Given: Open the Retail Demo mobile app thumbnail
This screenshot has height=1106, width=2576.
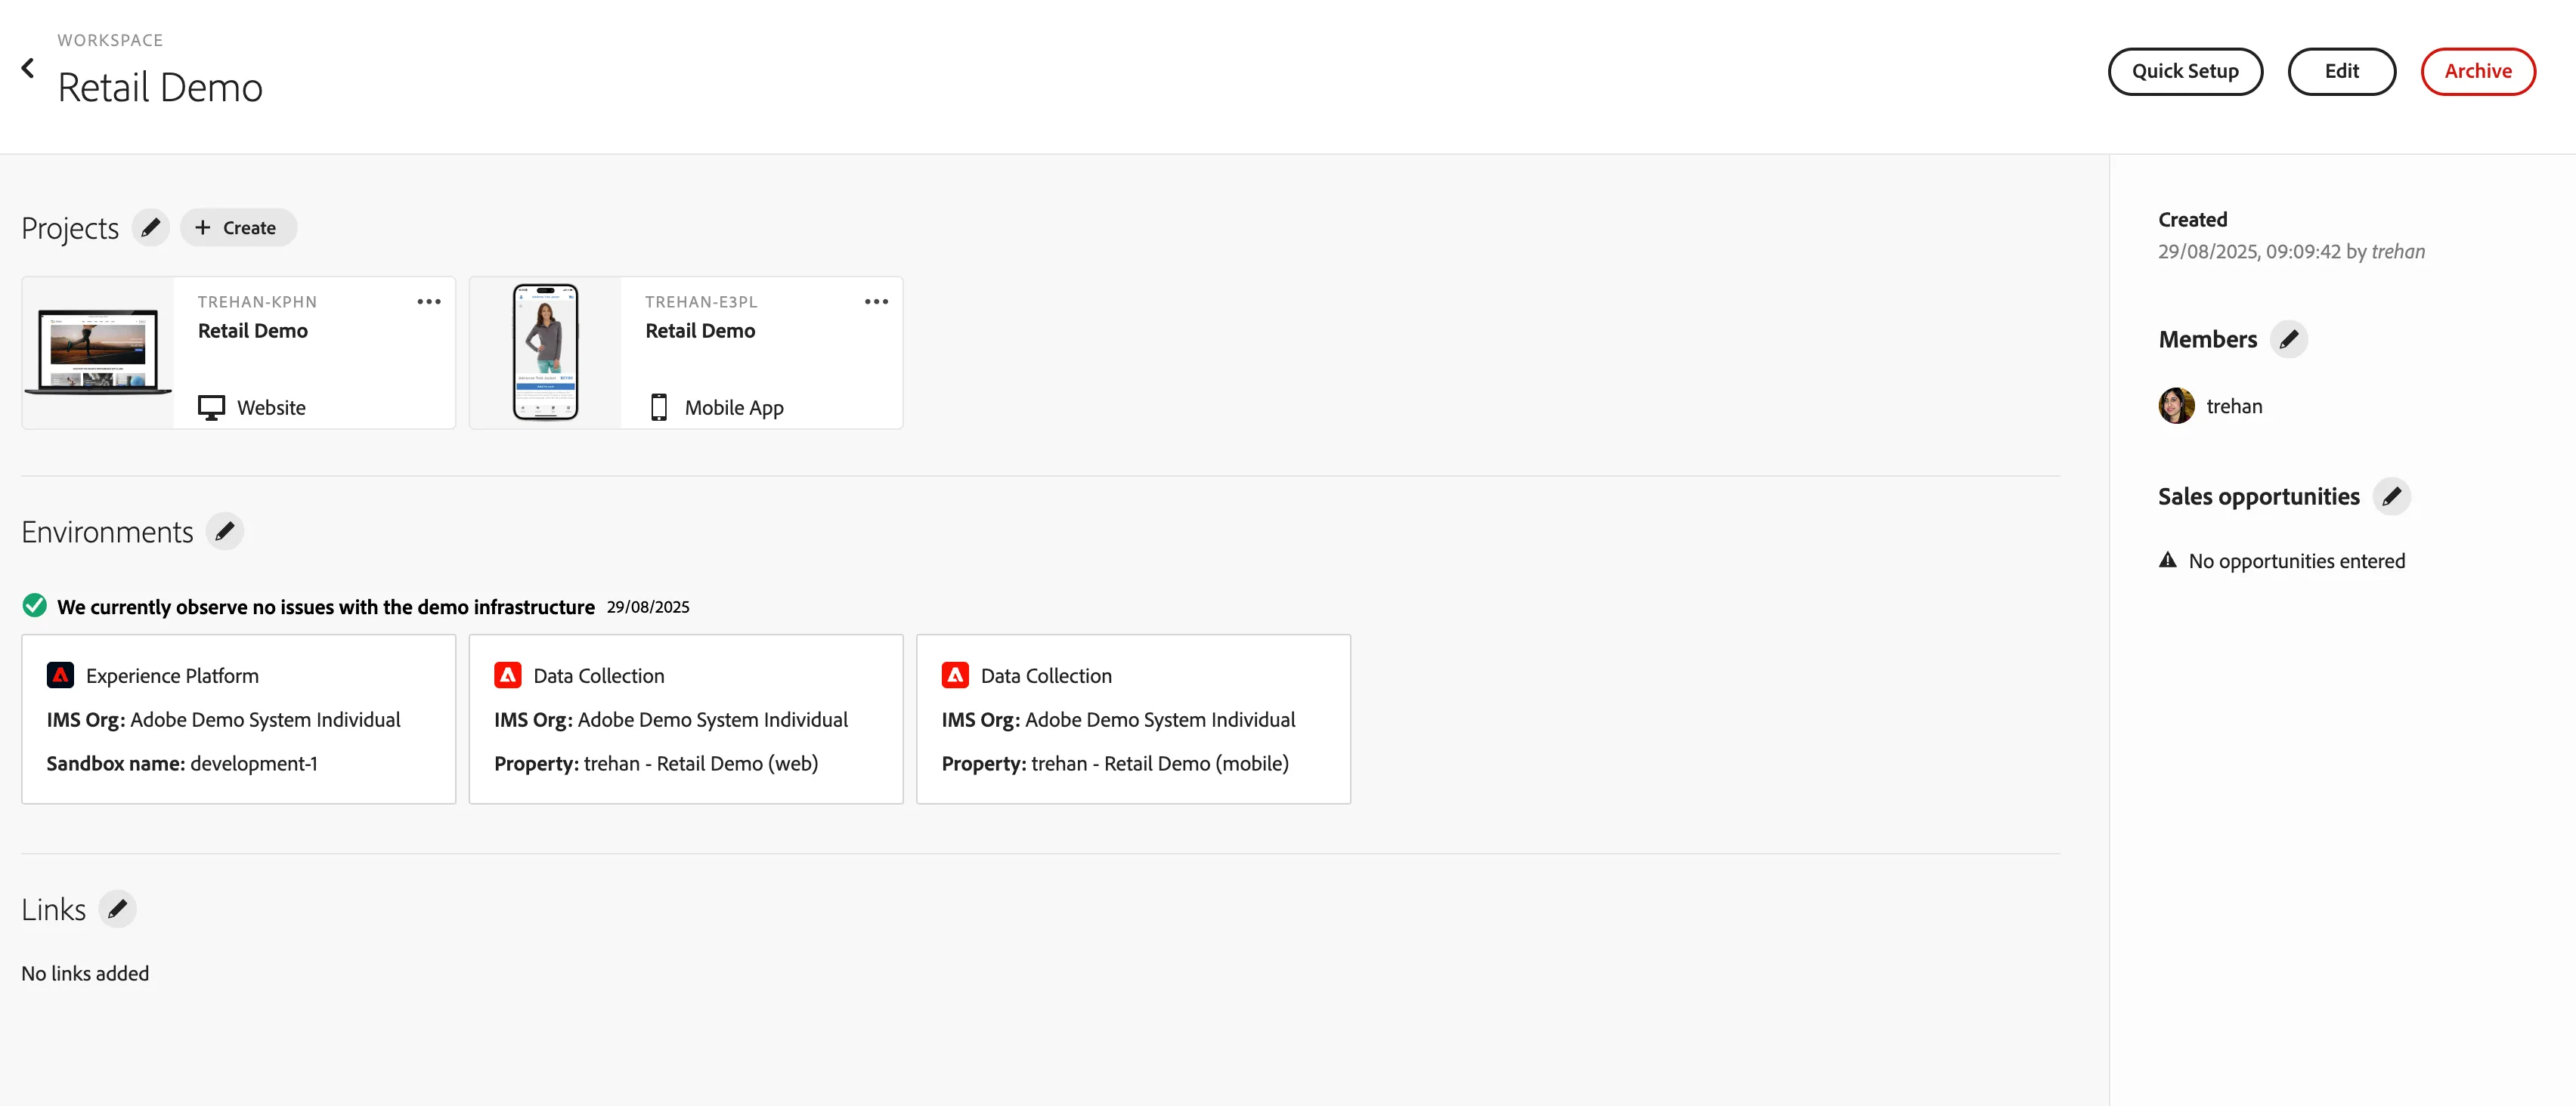Looking at the screenshot, I should pos(546,353).
